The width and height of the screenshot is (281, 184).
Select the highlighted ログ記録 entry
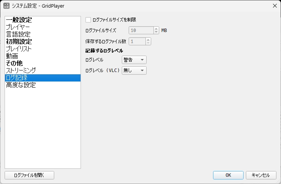coord(17,78)
